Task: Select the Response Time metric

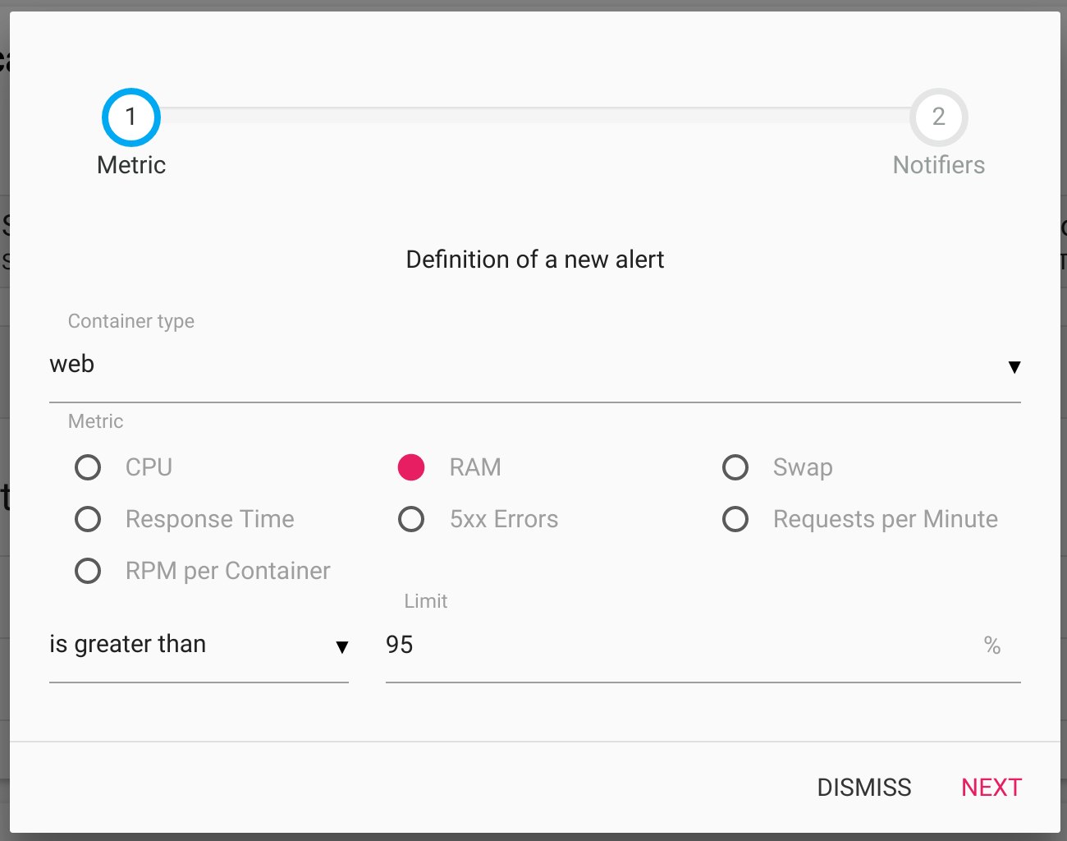Action: tap(88, 518)
